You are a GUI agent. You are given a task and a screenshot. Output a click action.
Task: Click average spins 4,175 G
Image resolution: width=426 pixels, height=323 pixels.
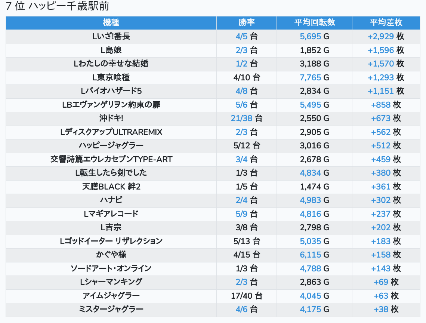pyautogui.click(x=314, y=310)
